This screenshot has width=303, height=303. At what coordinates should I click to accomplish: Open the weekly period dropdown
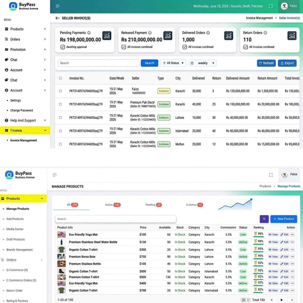(203, 63)
